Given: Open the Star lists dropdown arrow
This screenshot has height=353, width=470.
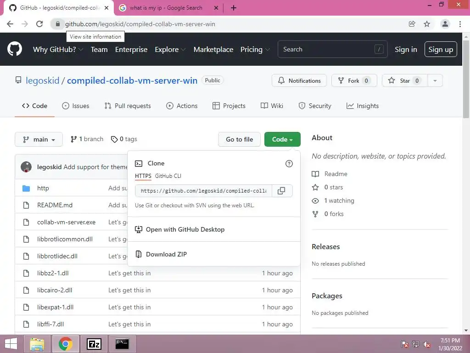Looking at the screenshot, I should (435, 80).
